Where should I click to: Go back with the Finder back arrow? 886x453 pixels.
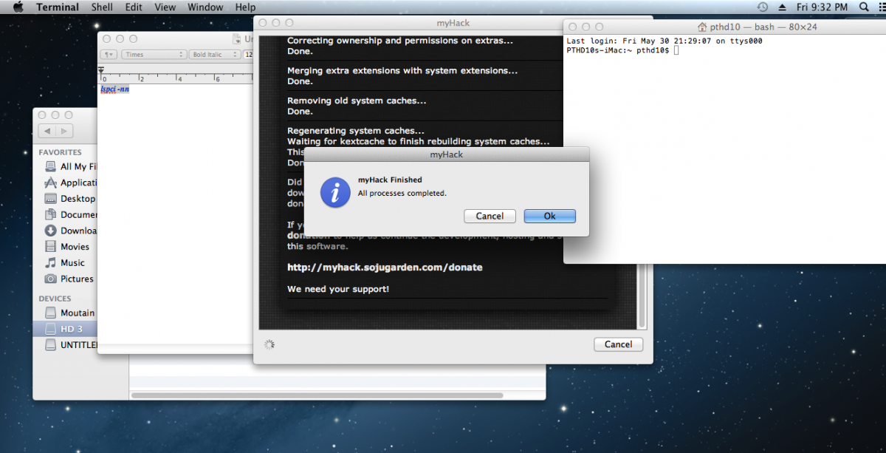coord(48,131)
